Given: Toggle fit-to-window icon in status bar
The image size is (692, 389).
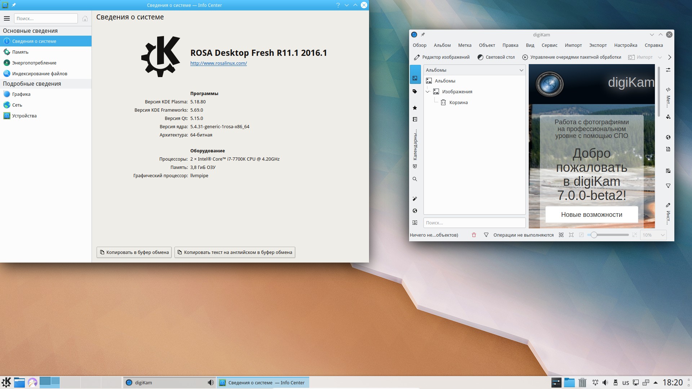Looking at the screenshot, I should pos(561,235).
